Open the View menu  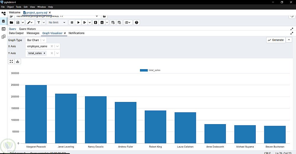click(x=33, y=7)
